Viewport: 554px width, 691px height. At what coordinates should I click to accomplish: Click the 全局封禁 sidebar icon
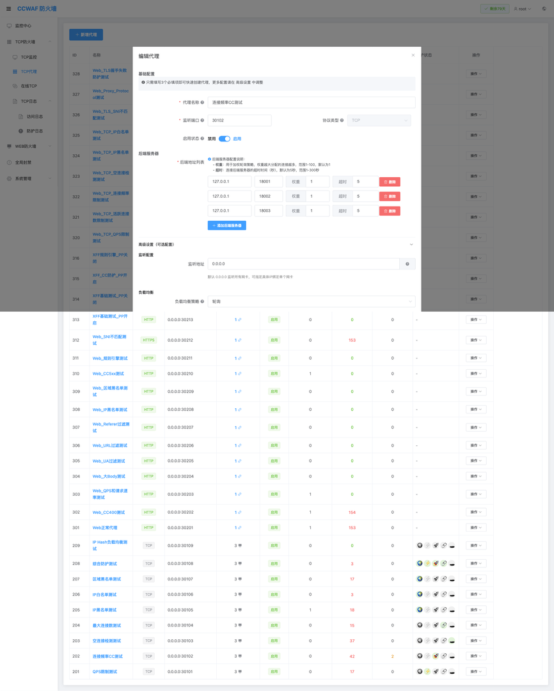[9, 162]
